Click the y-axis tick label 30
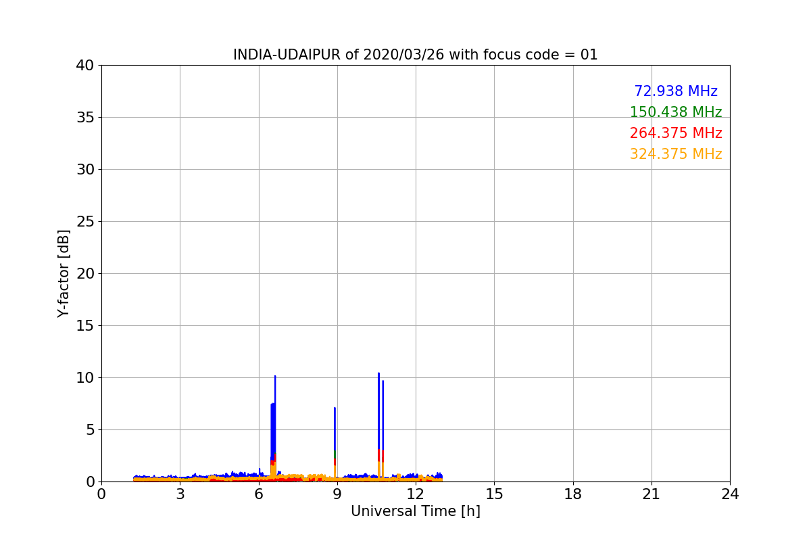The width and height of the screenshot is (811, 541). tap(85, 170)
